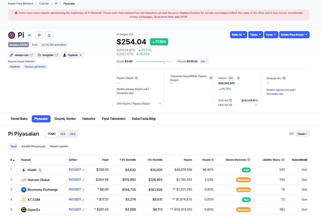Viewport: 322px width, 219px height.
Task: Click the info icon beside Likidite Skoru
Action: [283, 160]
